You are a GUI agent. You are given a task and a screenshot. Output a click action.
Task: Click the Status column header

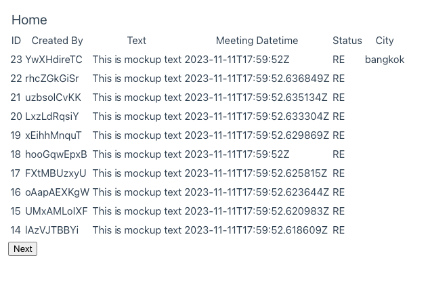pos(347,41)
